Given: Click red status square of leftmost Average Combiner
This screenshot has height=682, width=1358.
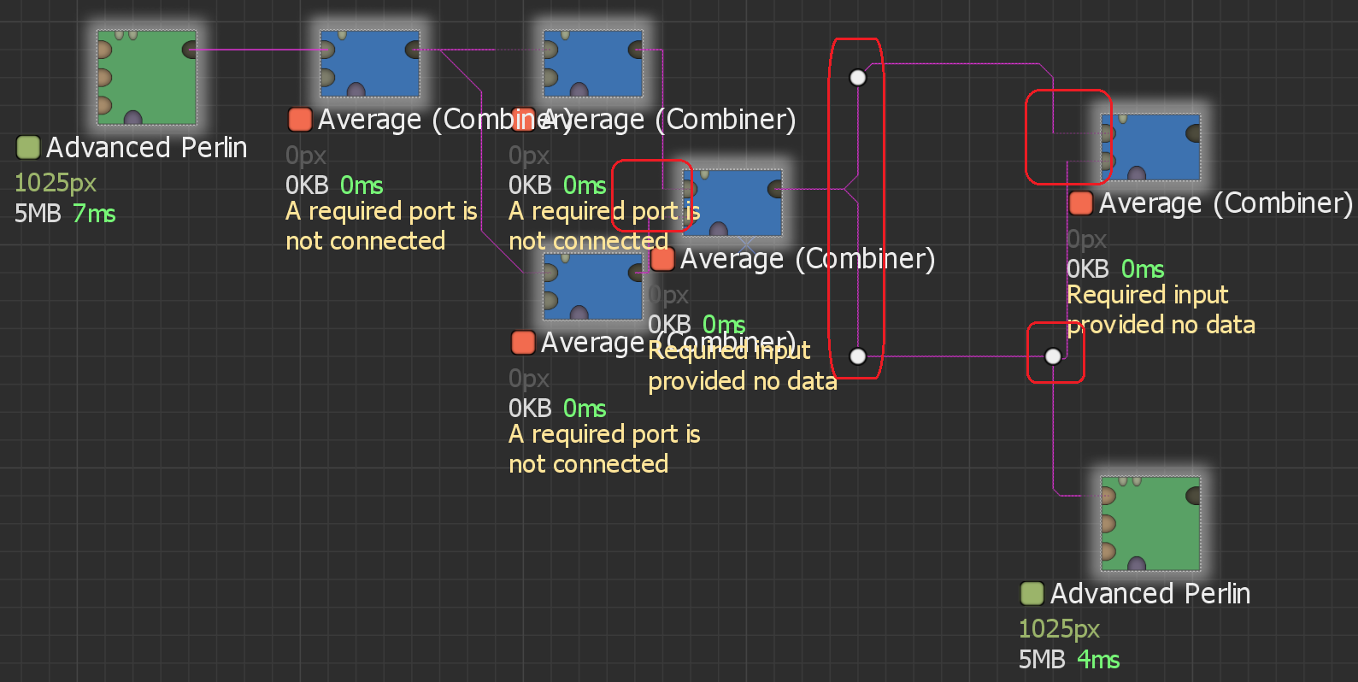Looking at the screenshot, I should 299,119.
